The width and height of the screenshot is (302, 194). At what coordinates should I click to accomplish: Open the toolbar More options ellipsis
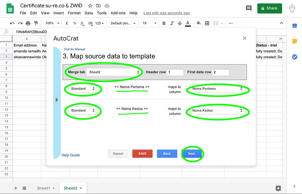pyautogui.click(x=230, y=23)
